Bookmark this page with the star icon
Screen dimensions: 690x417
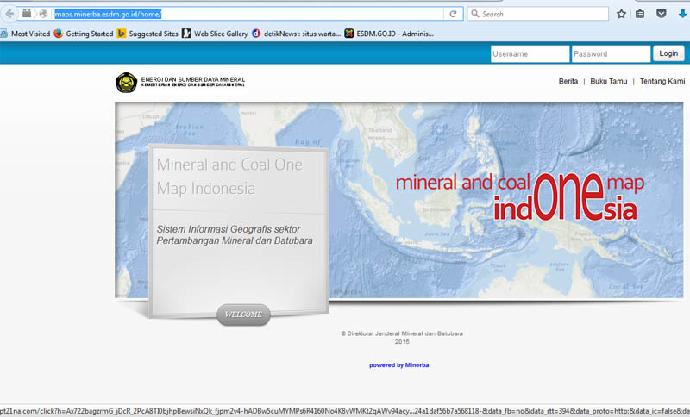point(621,14)
